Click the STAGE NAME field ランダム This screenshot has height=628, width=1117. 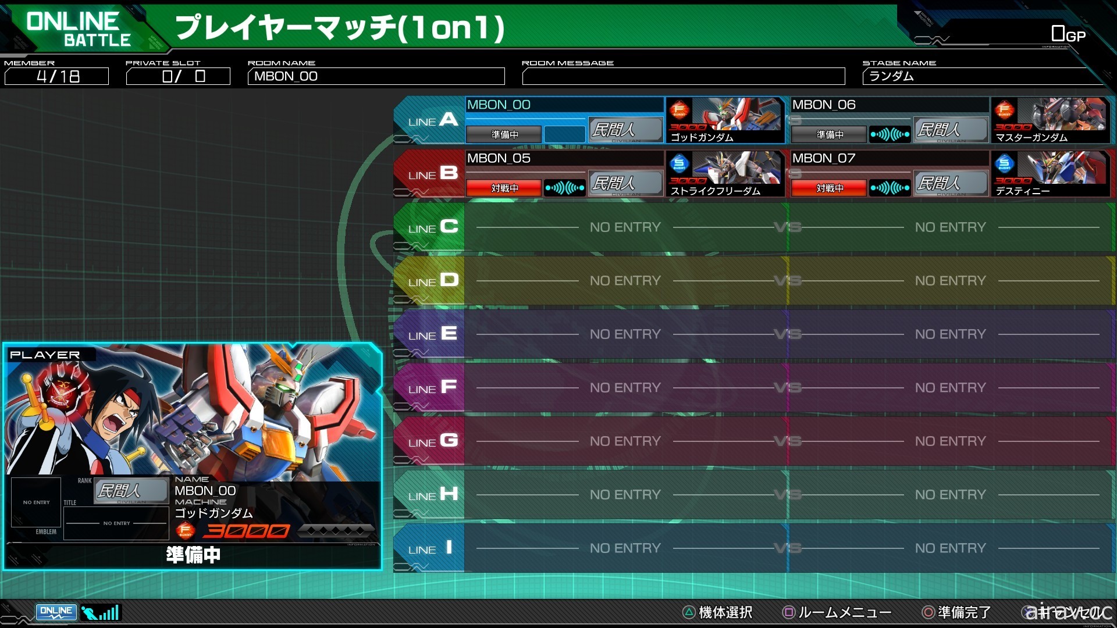point(983,76)
